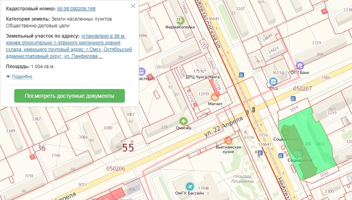Image resolution: width=352 pixels, height=200 pixels.
Task: Click bus stop icon below 050207 label
Action: point(293,99)
